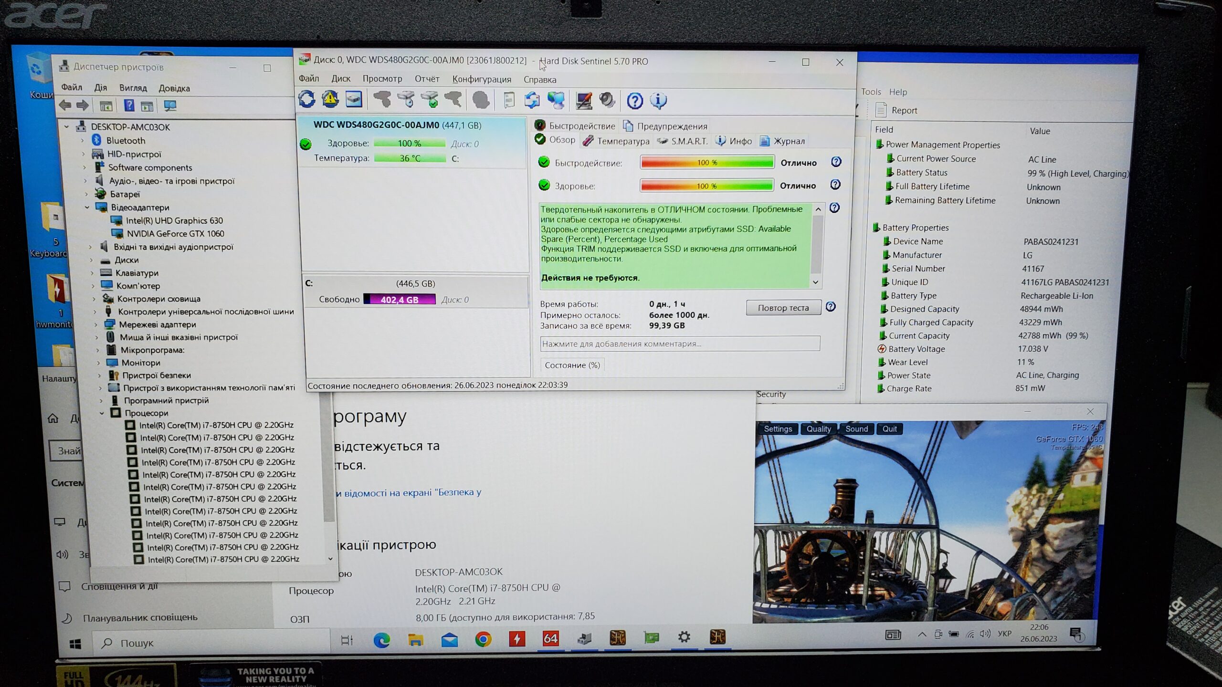The width and height of the screenshot is (1222, 687).
Task: Click the Quit button in the benchmark window
Action: pyautogui.click(x=889, y=429)
